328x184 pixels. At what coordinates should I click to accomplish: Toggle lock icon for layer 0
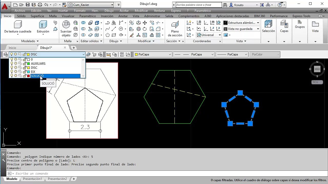25,60
